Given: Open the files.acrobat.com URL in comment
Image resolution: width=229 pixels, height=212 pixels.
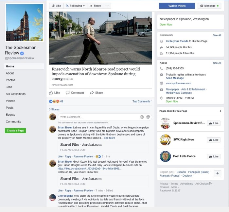Looking at the screenshot, I should tap(89, 169).
